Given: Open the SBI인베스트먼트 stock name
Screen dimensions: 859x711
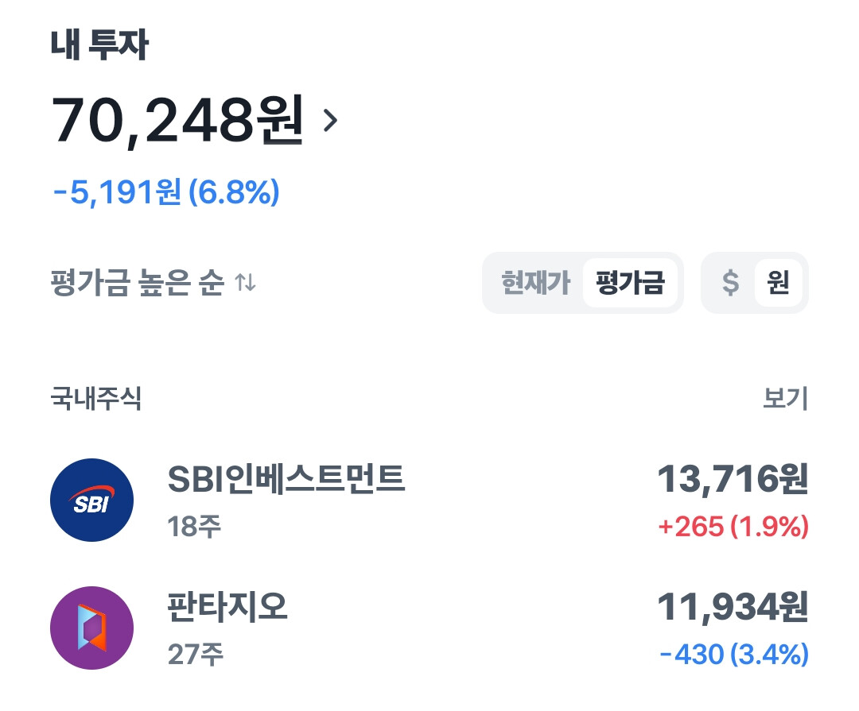Looking at the screenshot, I should [x=286, y=479].
